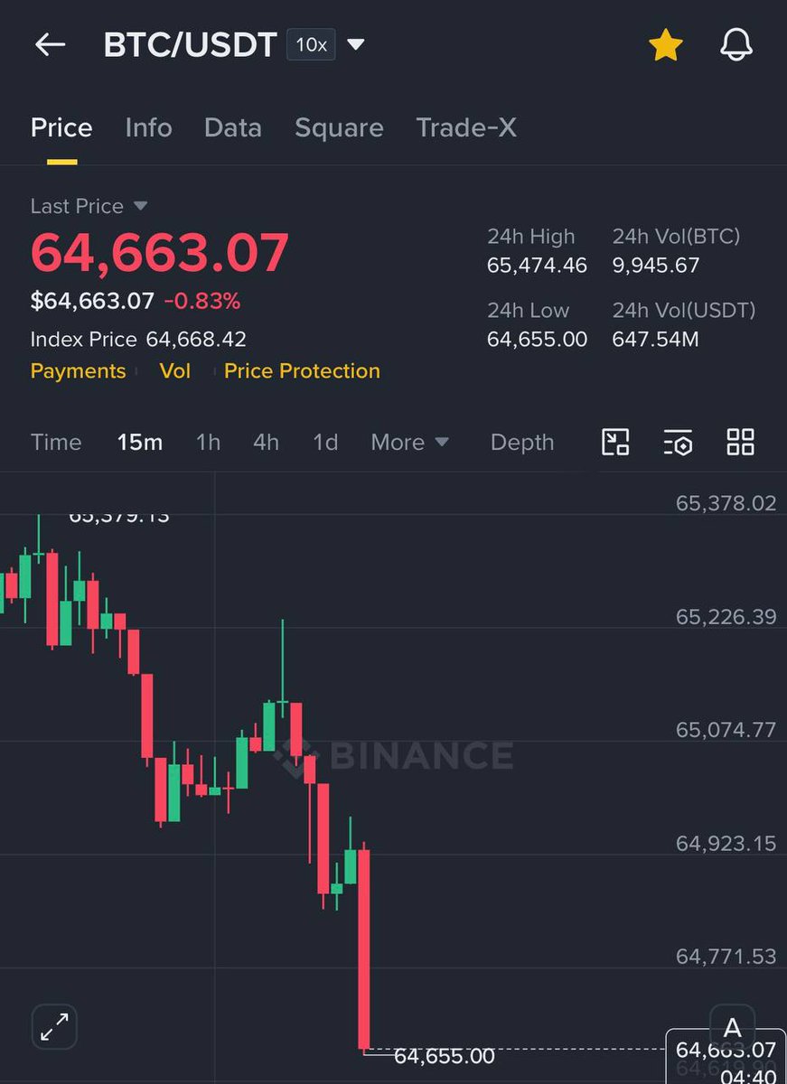Expand the More timeframes dropdown
Image resolution: width=787 pixels, height=1084 pixels.
click(410, 442)
